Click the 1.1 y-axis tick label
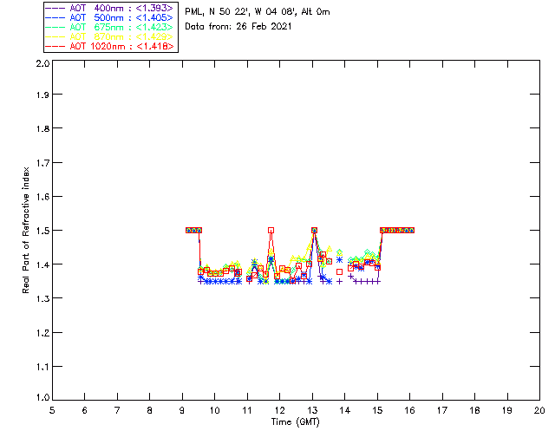Screen dimensions: 555x444 pyautogui.click(x=42, y=367)
